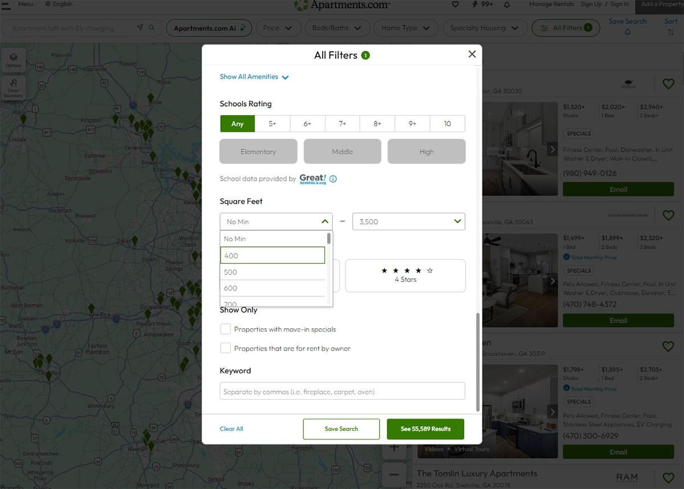Favorite The Tomlin Luxury Apartments heart
The image size is (684, 489).
point(668,478)
